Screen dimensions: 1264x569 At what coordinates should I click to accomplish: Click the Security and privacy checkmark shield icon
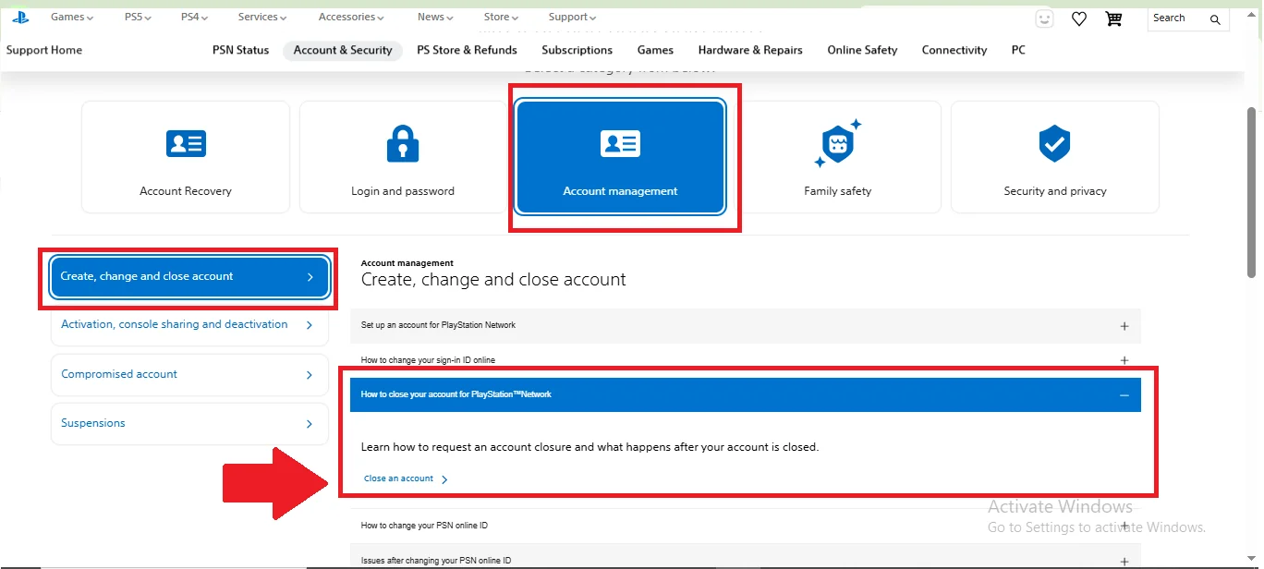click(1055, 143)
